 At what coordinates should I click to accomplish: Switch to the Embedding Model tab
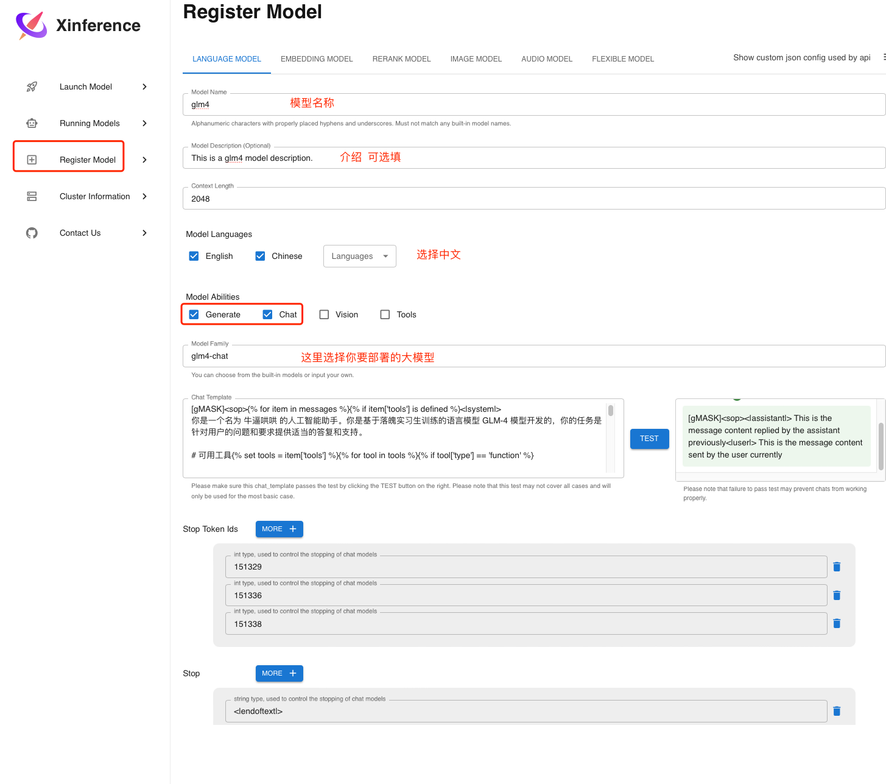point(317,59)
